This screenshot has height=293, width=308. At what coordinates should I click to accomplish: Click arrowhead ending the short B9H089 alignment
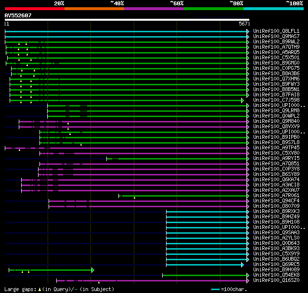[x=92, y=270]
